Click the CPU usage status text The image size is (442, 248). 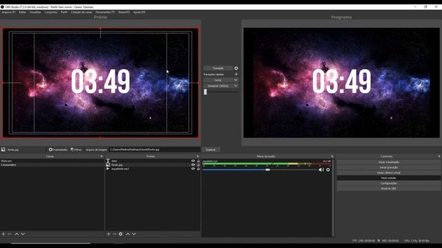pos(417,240)
